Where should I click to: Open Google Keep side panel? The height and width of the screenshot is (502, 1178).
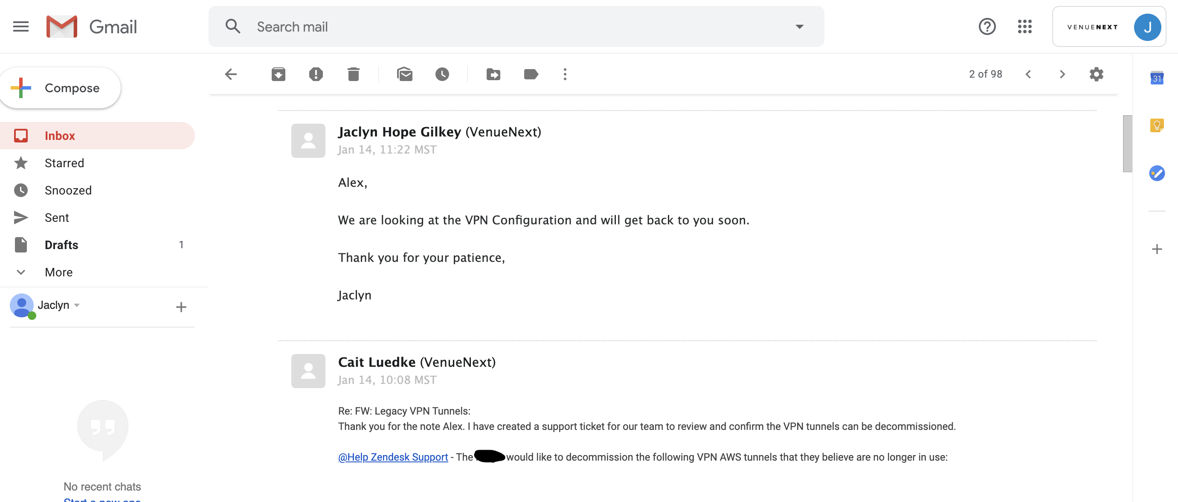1157,125
